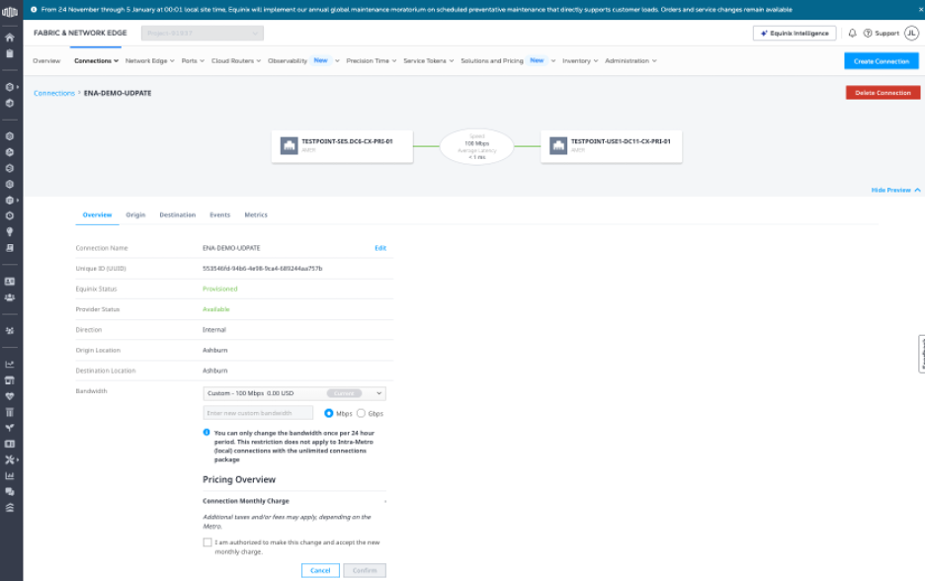Click the Equinix logo in the sidebar
This screenshot has height=581, width=925.
[10, 12]
